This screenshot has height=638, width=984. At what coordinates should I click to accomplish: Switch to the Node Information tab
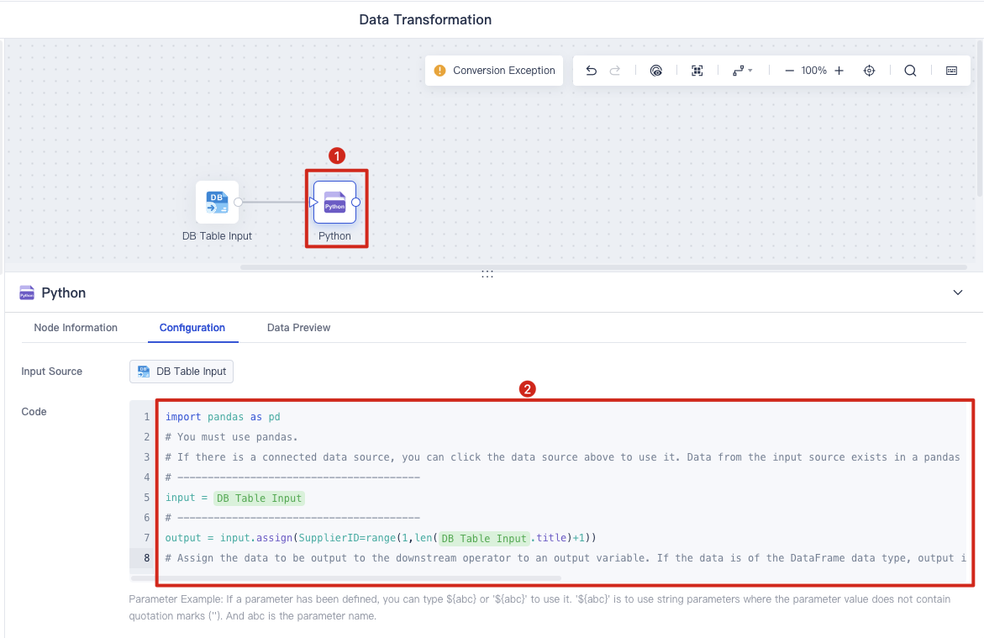[76, 328]
